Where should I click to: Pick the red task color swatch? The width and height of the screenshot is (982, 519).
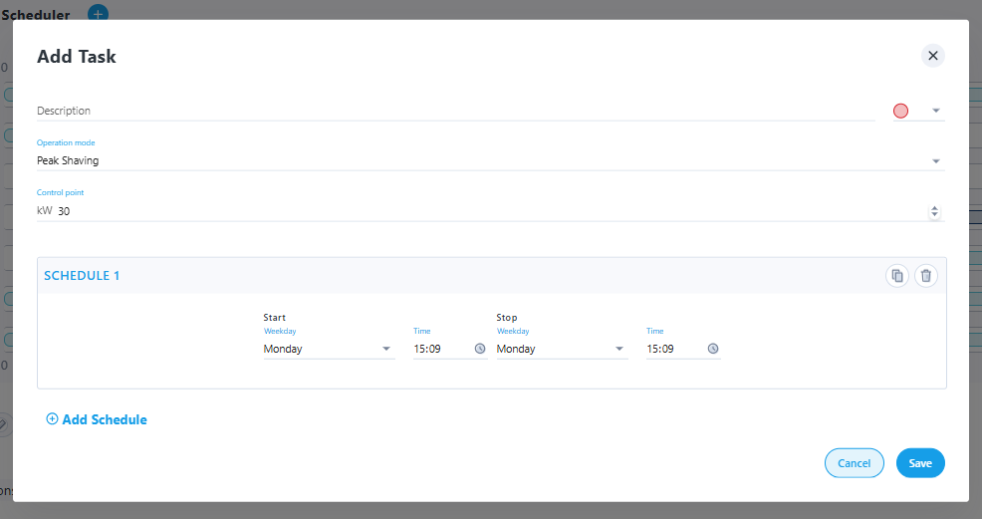[x=900, y=111]
